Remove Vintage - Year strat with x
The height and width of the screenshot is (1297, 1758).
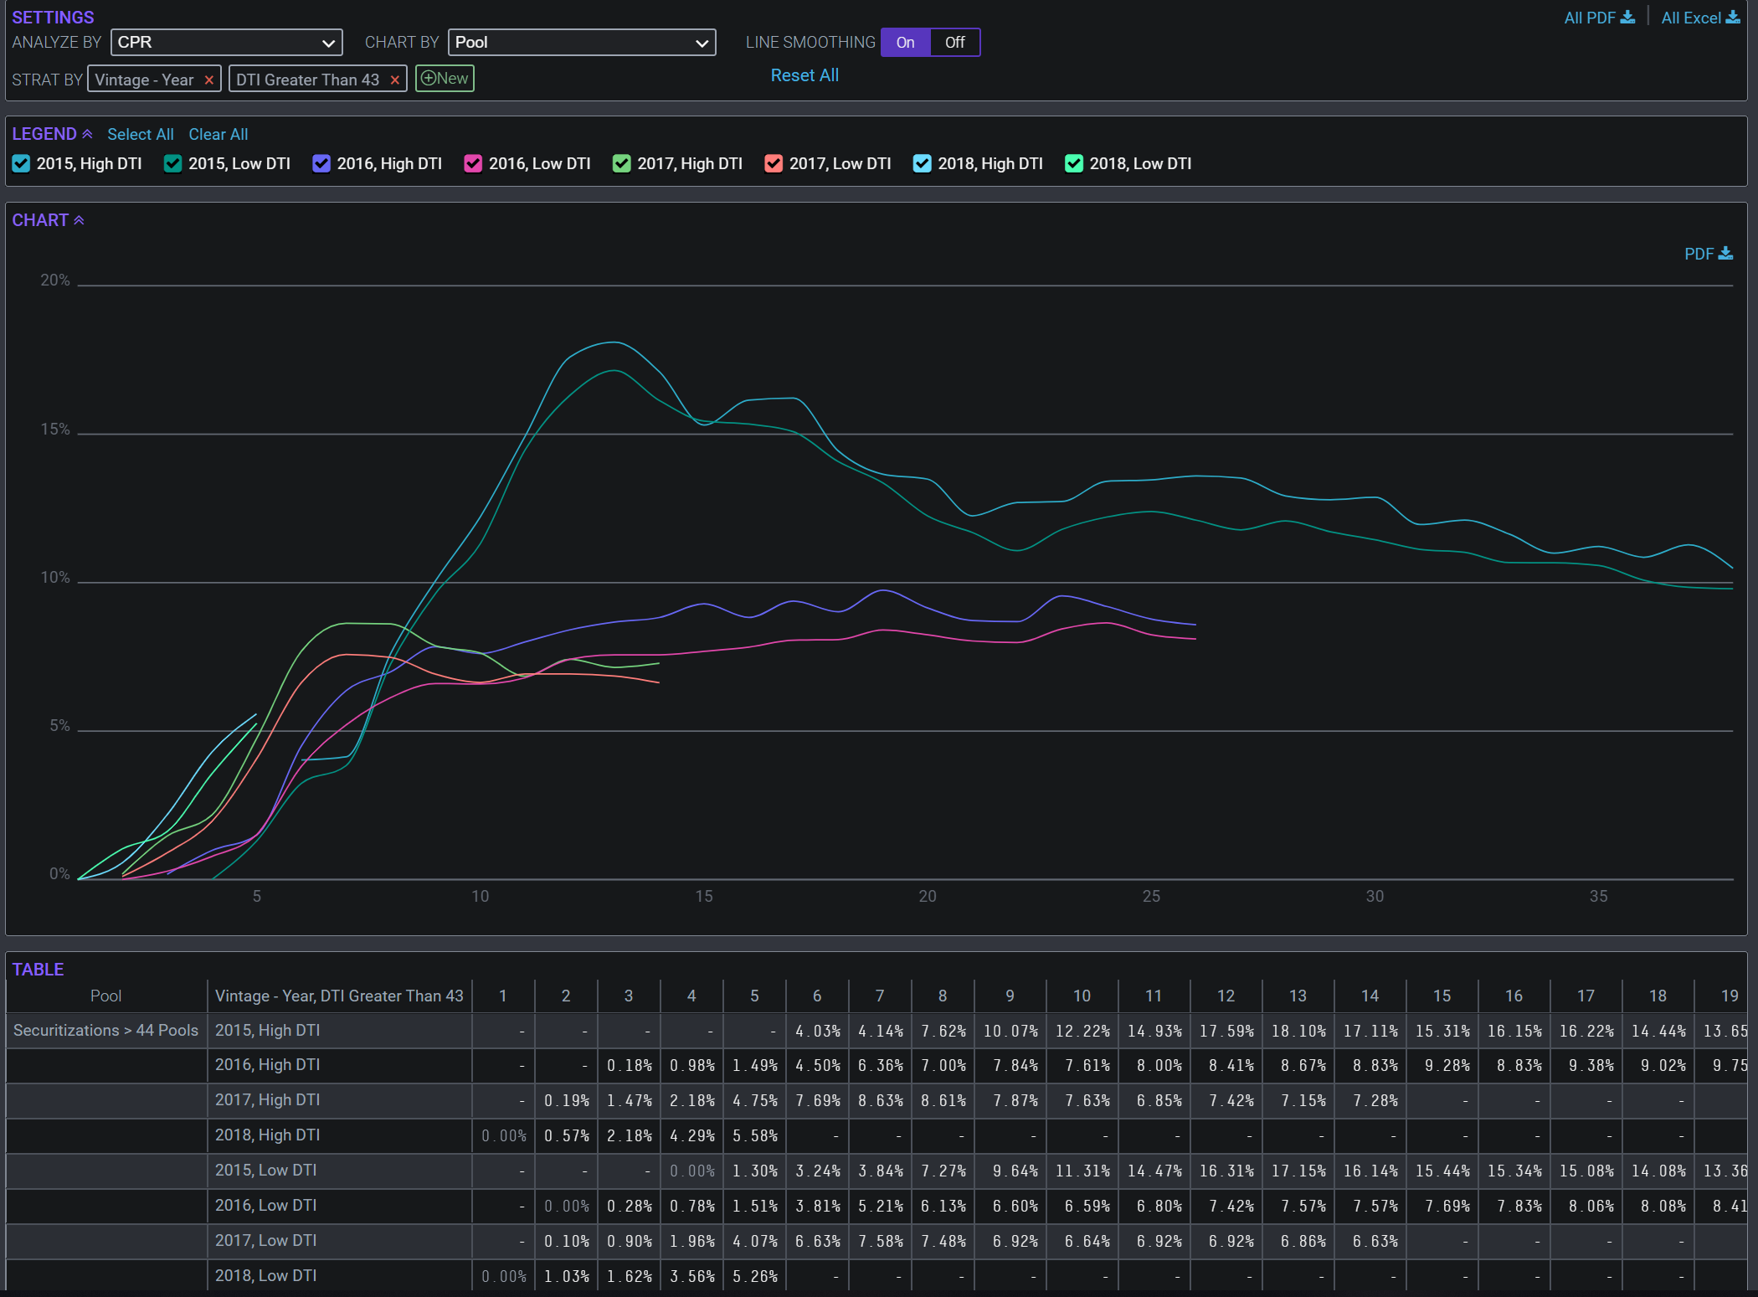[x=209, y=80]
